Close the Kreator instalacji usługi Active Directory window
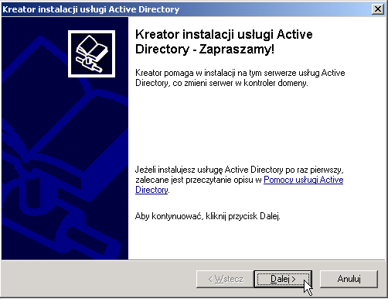Screen dimensions: 388x299 click(378, 9)
